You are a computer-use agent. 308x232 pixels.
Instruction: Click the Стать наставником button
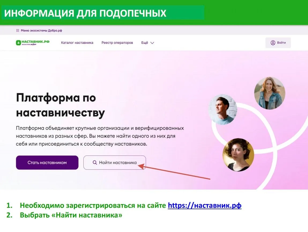47,162
